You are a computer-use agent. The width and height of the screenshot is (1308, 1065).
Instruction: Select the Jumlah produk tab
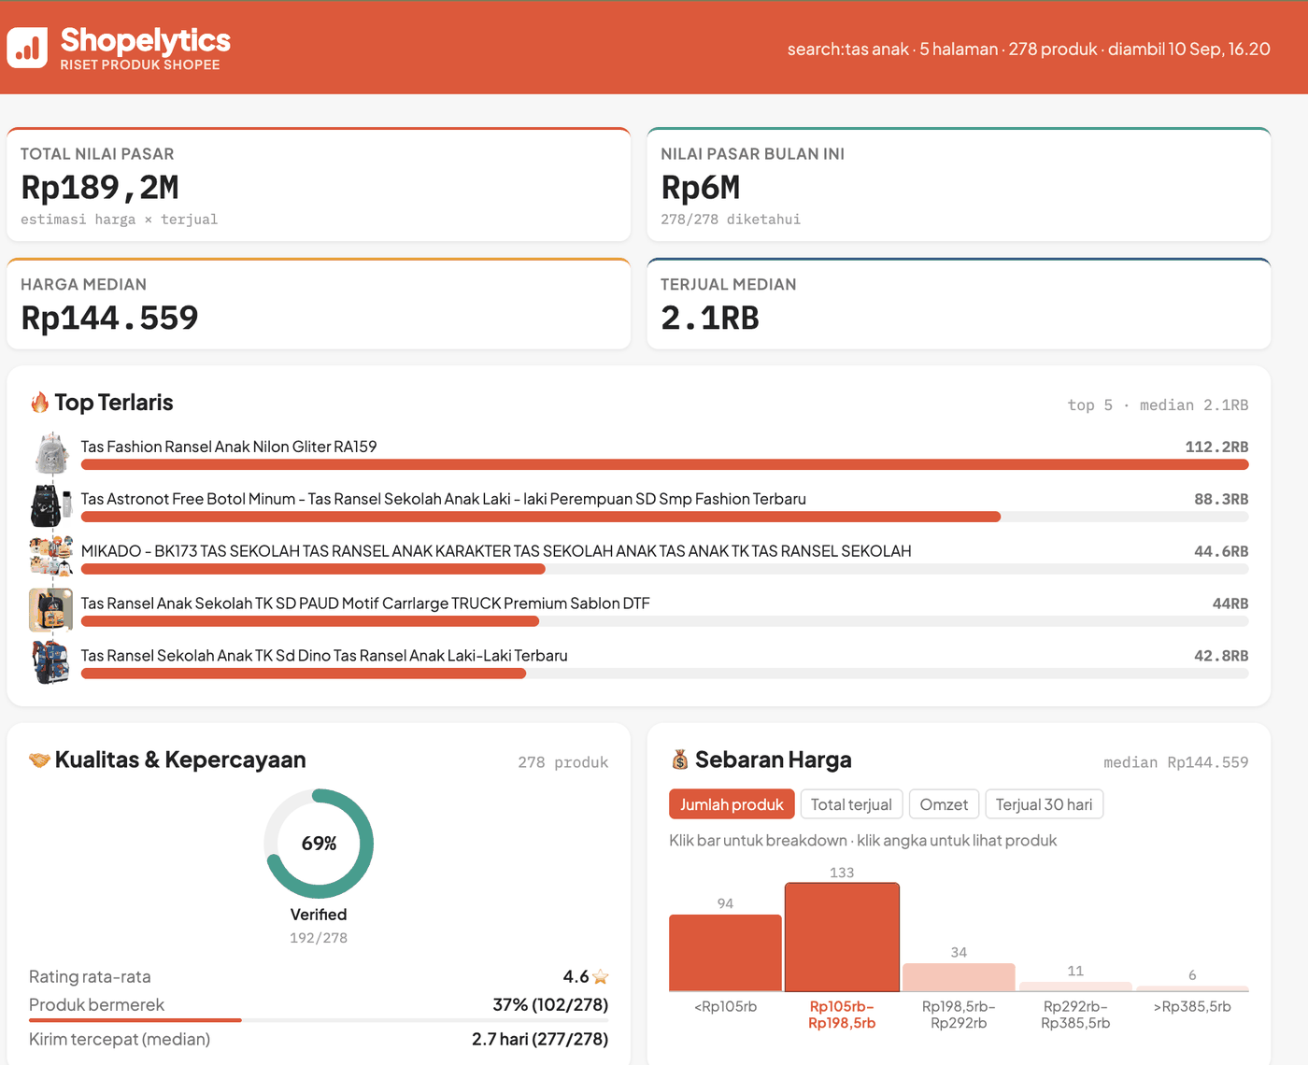(732, 804)
